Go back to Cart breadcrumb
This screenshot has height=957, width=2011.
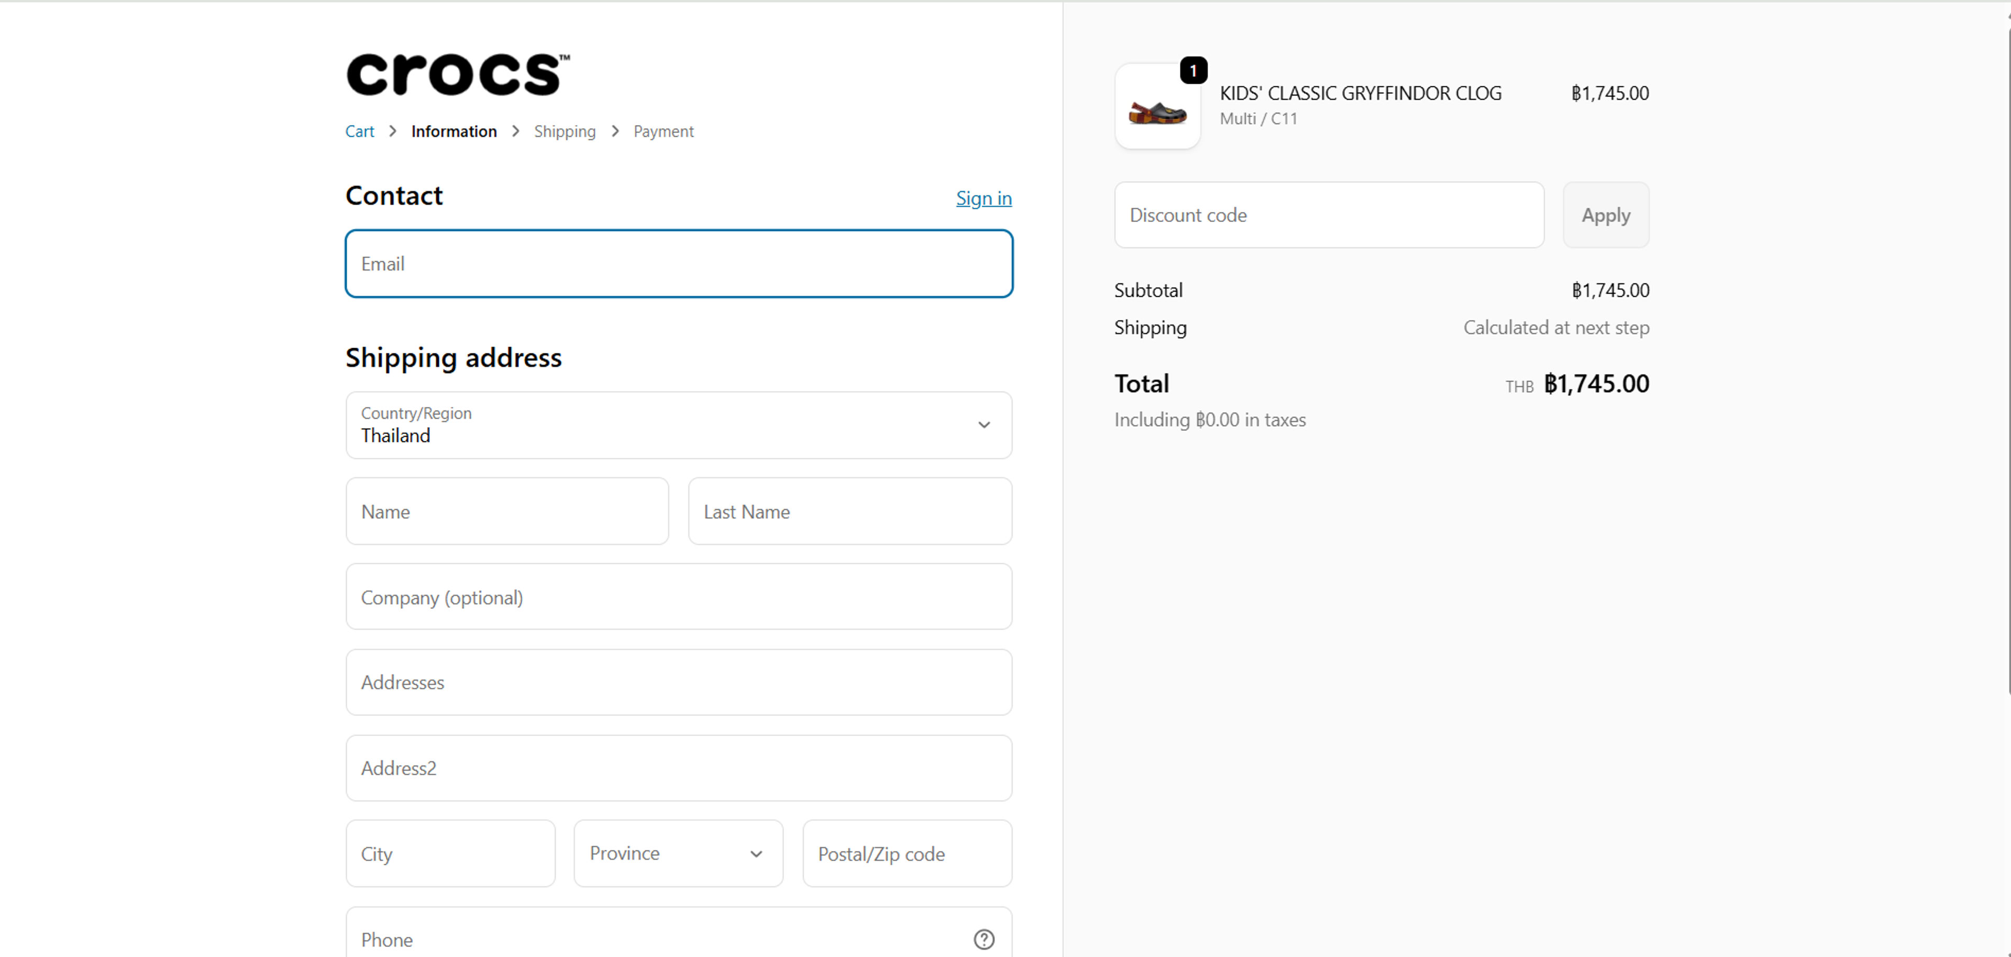(359, 131)
